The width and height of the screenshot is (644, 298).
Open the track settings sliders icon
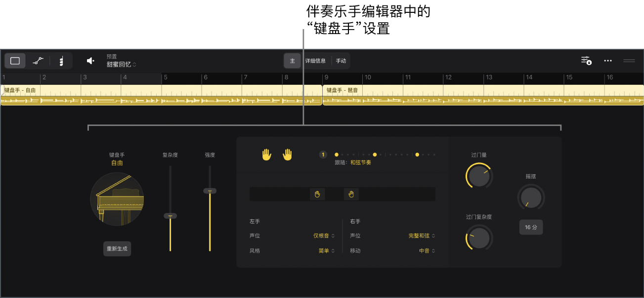click(586, 61)
